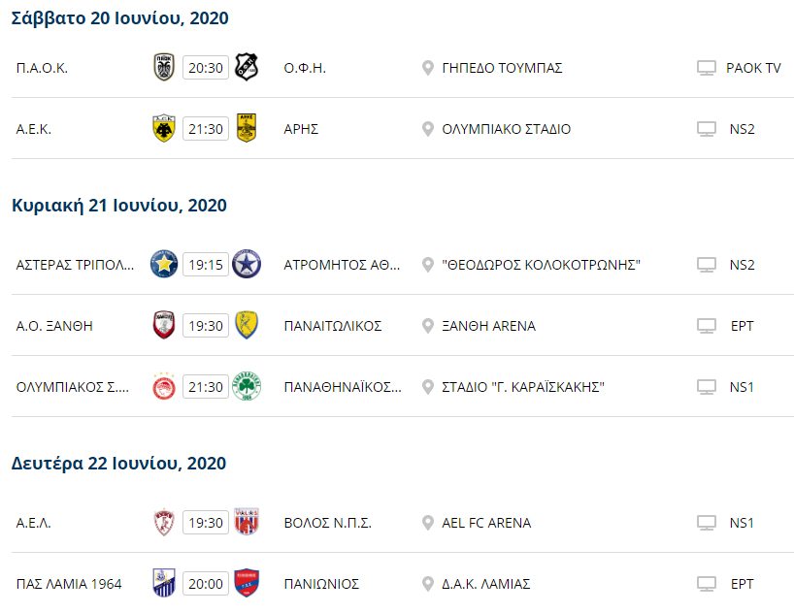Click the Panathinaikos green shamrock crest
Image resolution: width=794 pixels, height=613 pixels.
[247, 387]
